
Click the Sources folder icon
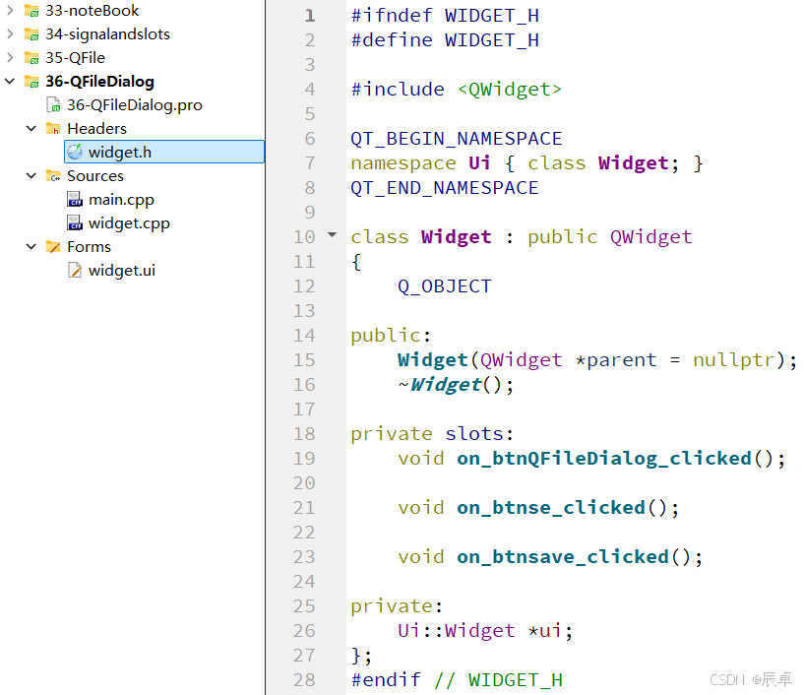point(53,176)
